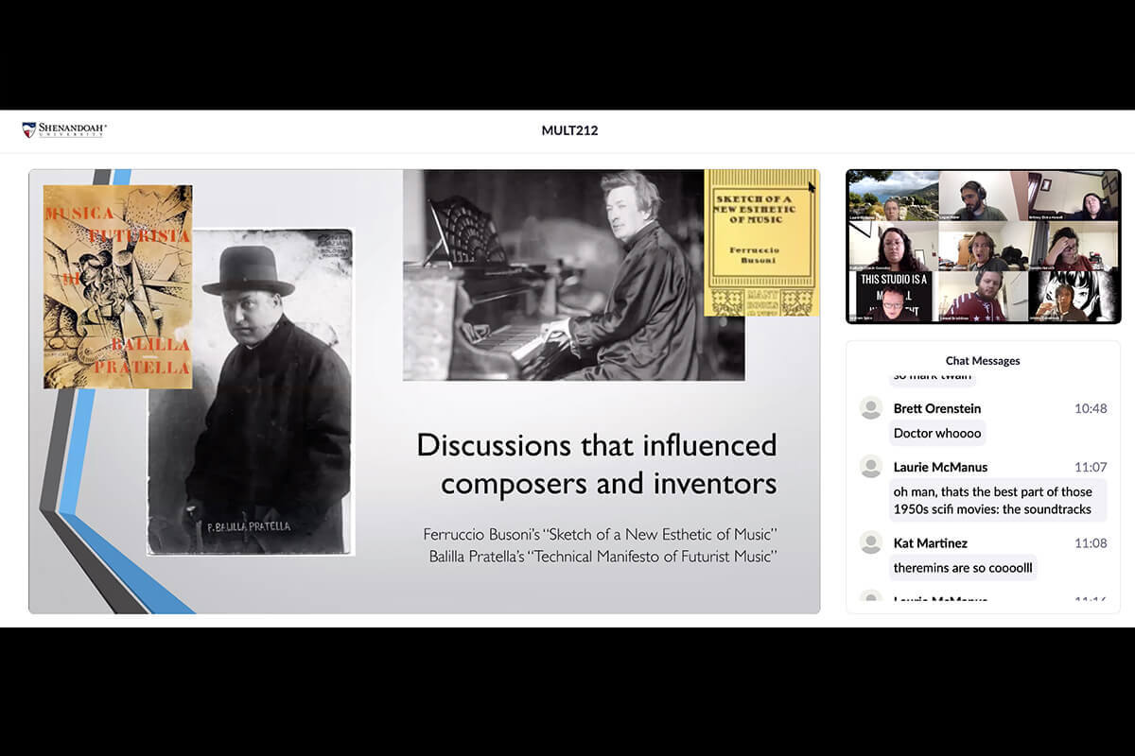Click the Ferruccio Busoni subtitle line on the slide
Image resolution: width=1135 pixels, height=756 pixels.
[600, 535]
